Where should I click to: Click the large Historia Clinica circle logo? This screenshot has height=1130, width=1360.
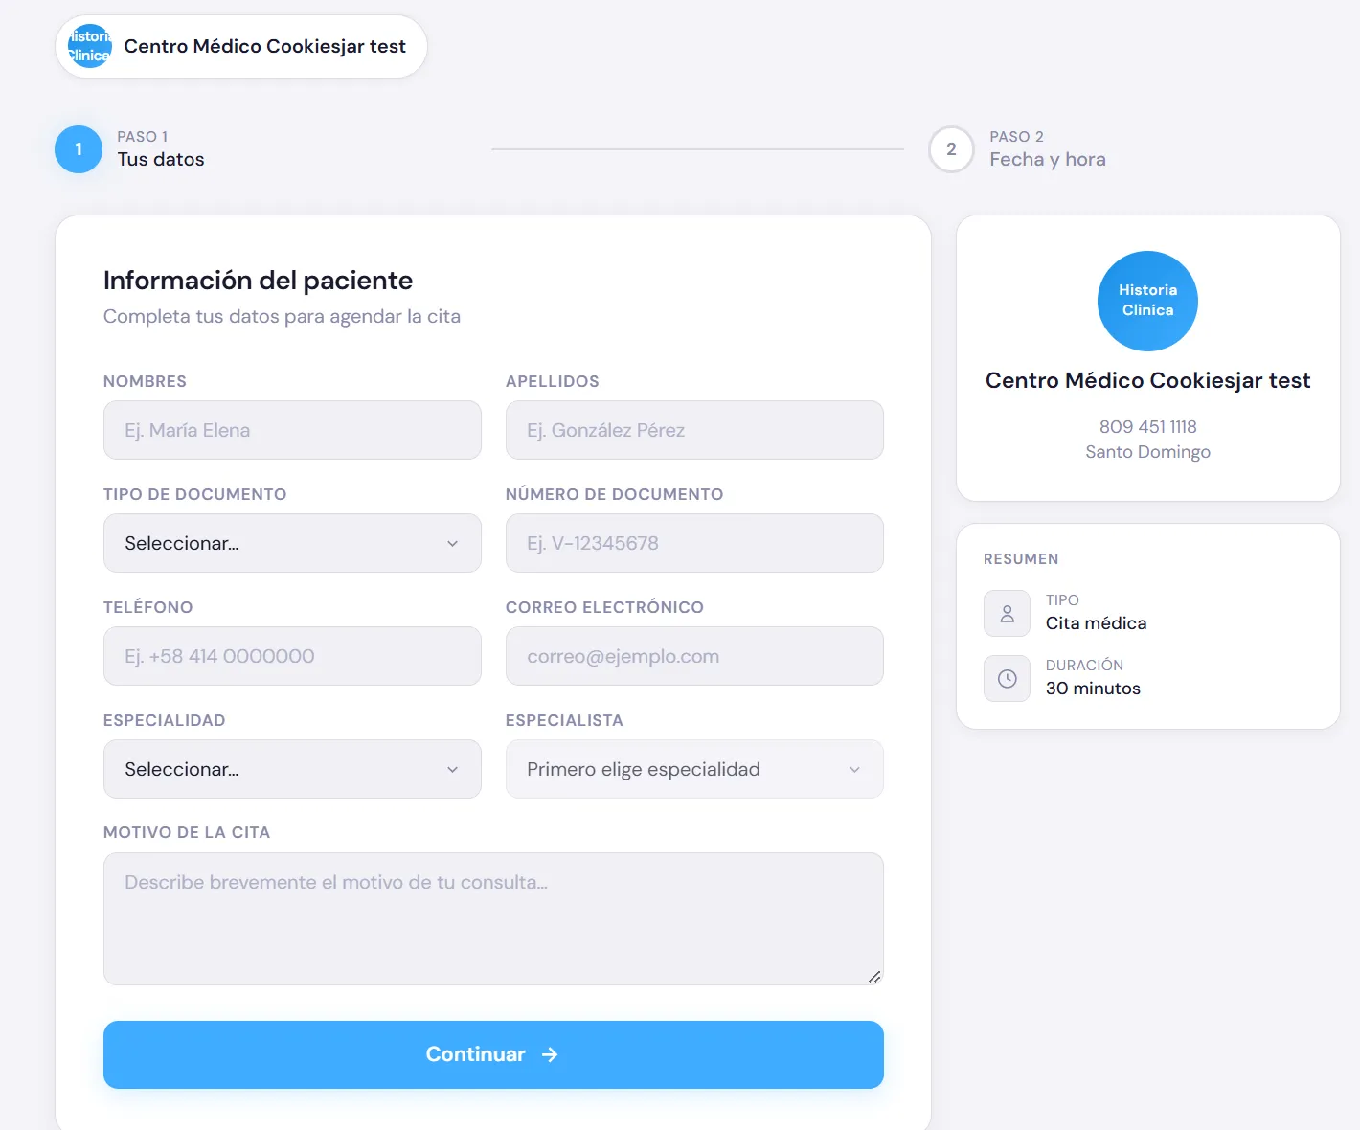click(x=1147, y=301)
